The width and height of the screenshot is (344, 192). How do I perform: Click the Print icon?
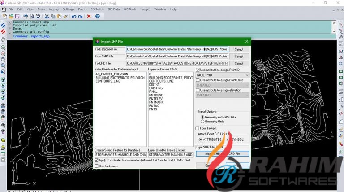click(x=26, y=16)
